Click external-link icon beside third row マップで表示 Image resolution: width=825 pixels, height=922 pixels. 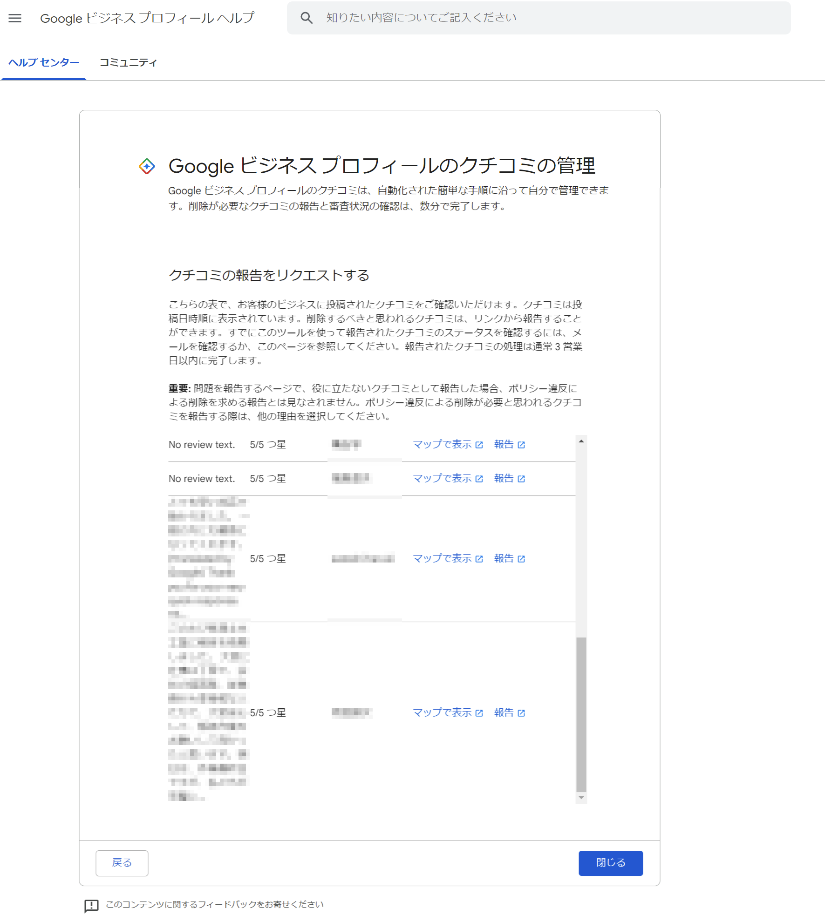[x=479, y=559]
